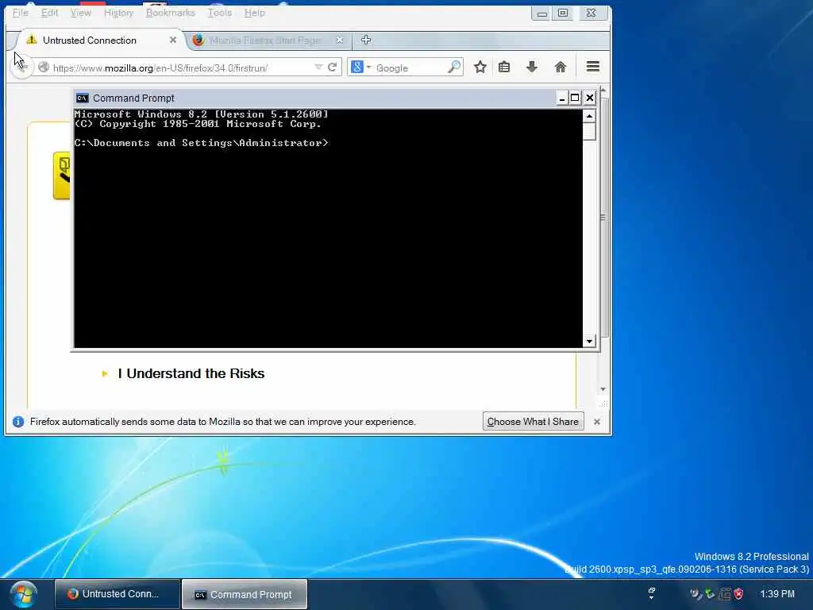
Task: Maximize the Command Prompt window
Action: coord(575,98)
